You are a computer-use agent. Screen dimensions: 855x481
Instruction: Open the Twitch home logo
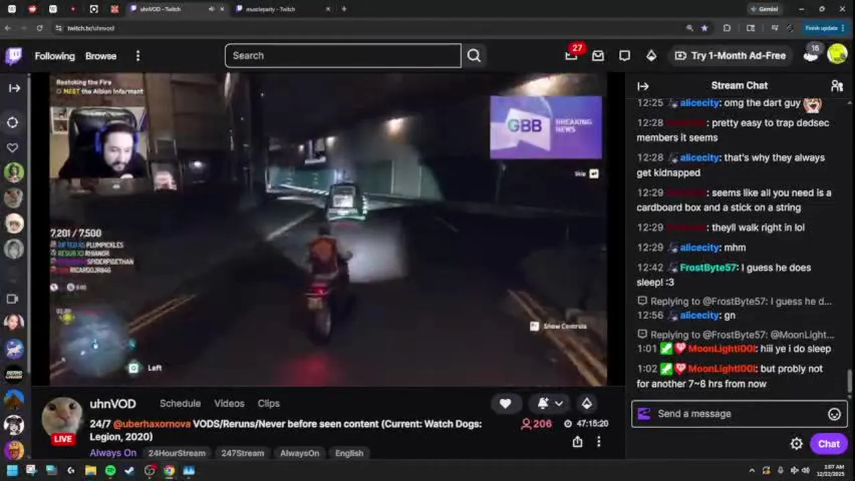(13, 55)
